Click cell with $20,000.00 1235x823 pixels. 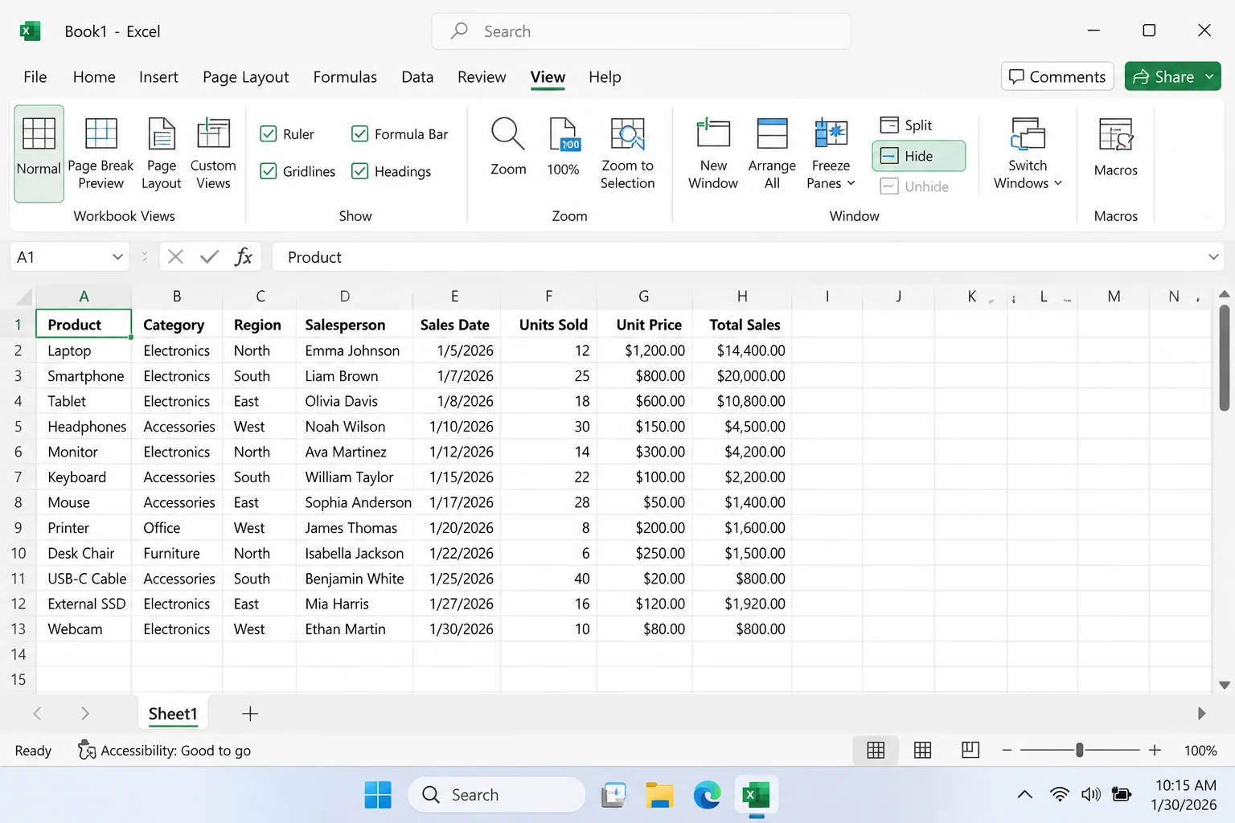click(742, 376)
